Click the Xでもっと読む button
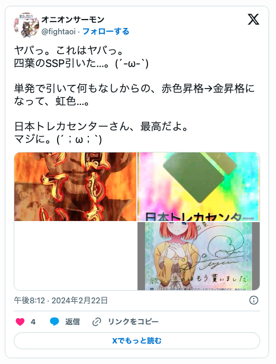The width and height of the screenshot is (276, 364). click(x=137, y=341)
